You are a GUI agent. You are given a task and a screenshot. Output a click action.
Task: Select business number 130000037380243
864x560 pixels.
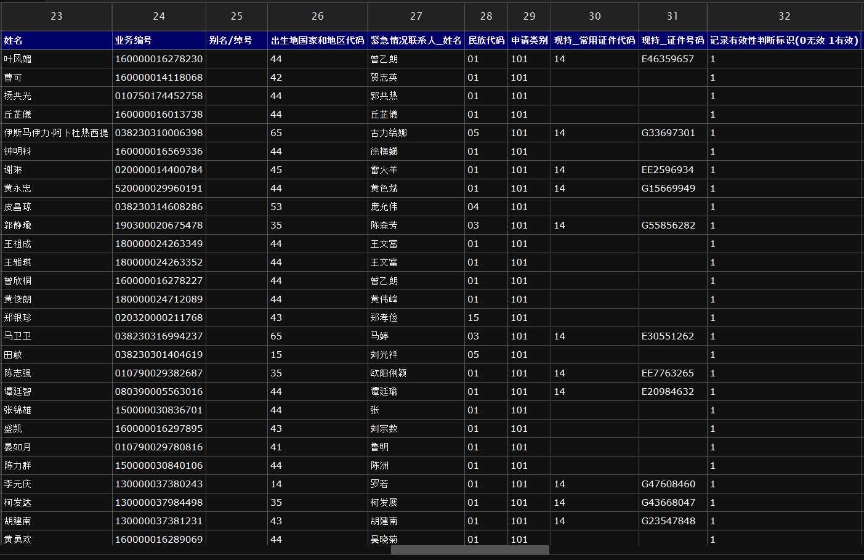(159, 484)
